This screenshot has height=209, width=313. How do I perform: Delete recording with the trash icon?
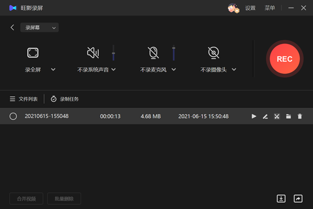click(299, 116)
